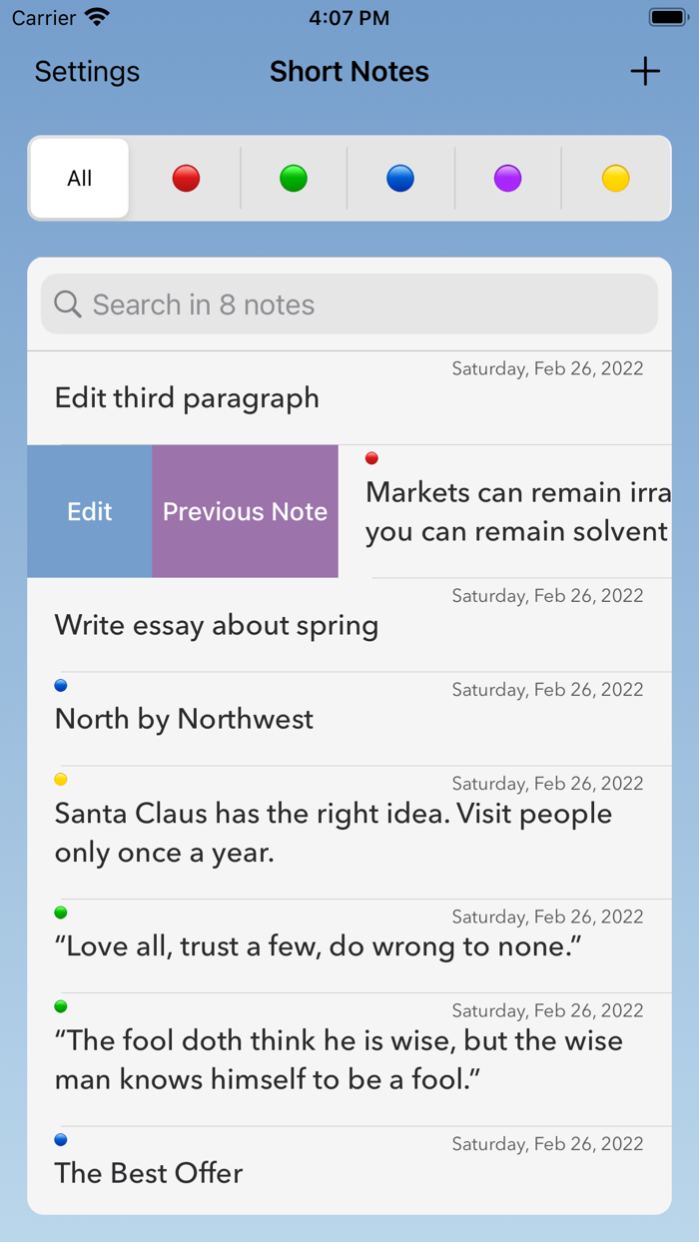Switch to the All notes filter tab
The height and width of the screenshot is (1242, 699).
79,178
